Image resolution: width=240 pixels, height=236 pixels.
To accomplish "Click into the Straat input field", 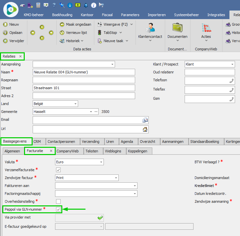I will [x=84, y=88].
